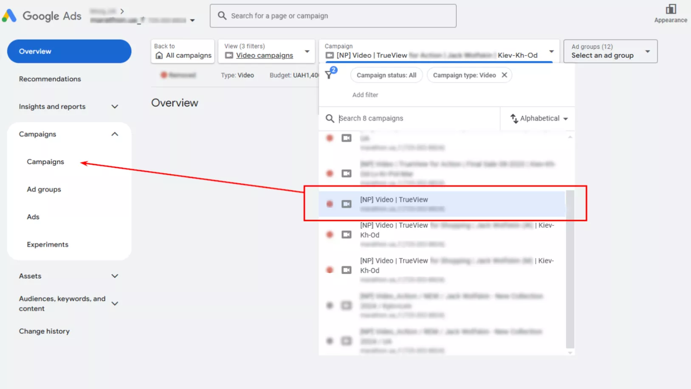Click the Campaign status: All chip
Viewport: 691px width, 389px height.
(x=386, y=75)
